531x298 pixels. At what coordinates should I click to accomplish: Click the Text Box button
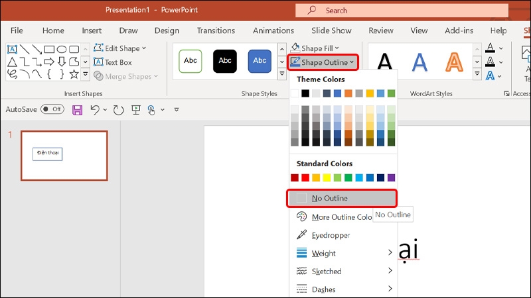pyautogui.click(x=113, y=62)
